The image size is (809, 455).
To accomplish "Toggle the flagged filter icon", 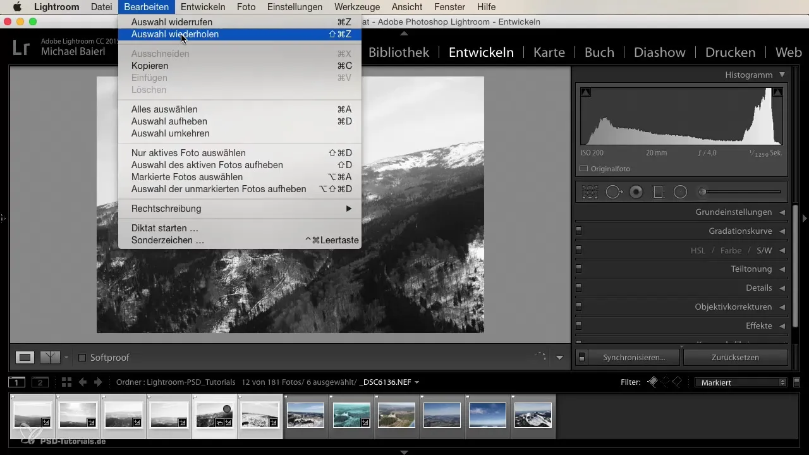I will pyautogui.click(x=653, y=382).
